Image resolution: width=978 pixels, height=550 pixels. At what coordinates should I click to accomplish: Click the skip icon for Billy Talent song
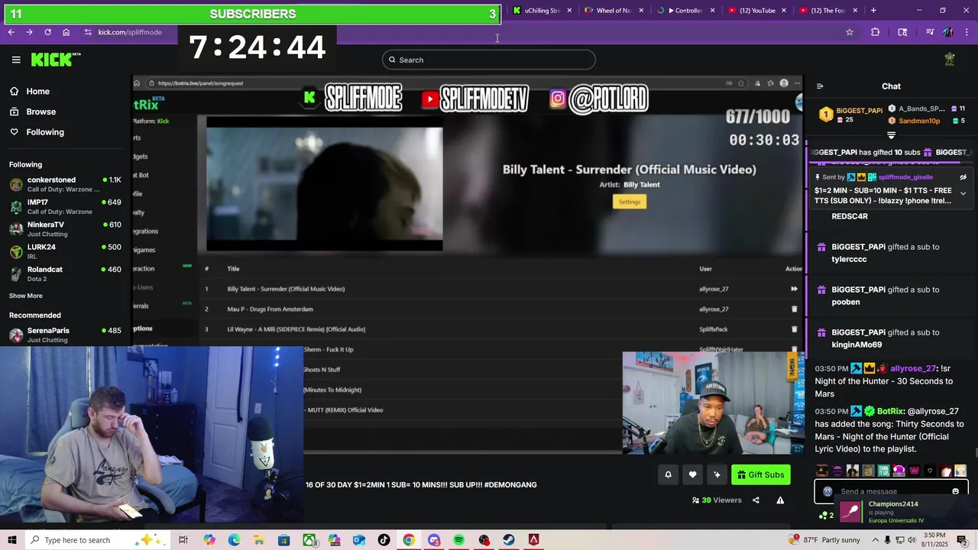point(794,289)
